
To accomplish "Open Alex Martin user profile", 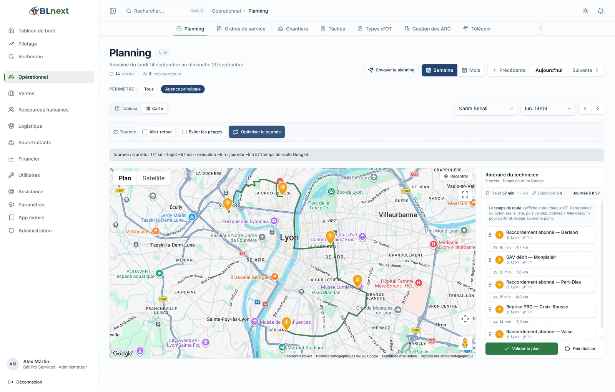I will tap(49, 364).
